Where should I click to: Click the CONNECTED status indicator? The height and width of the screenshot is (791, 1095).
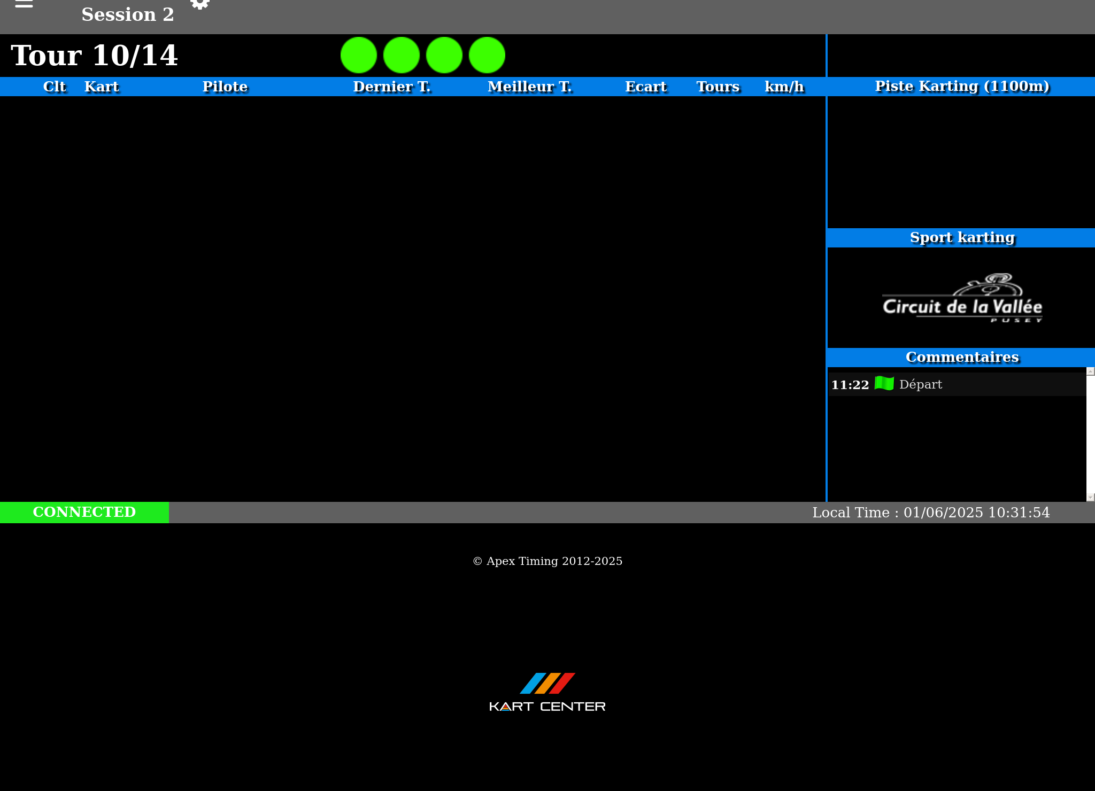pos(84,512)
